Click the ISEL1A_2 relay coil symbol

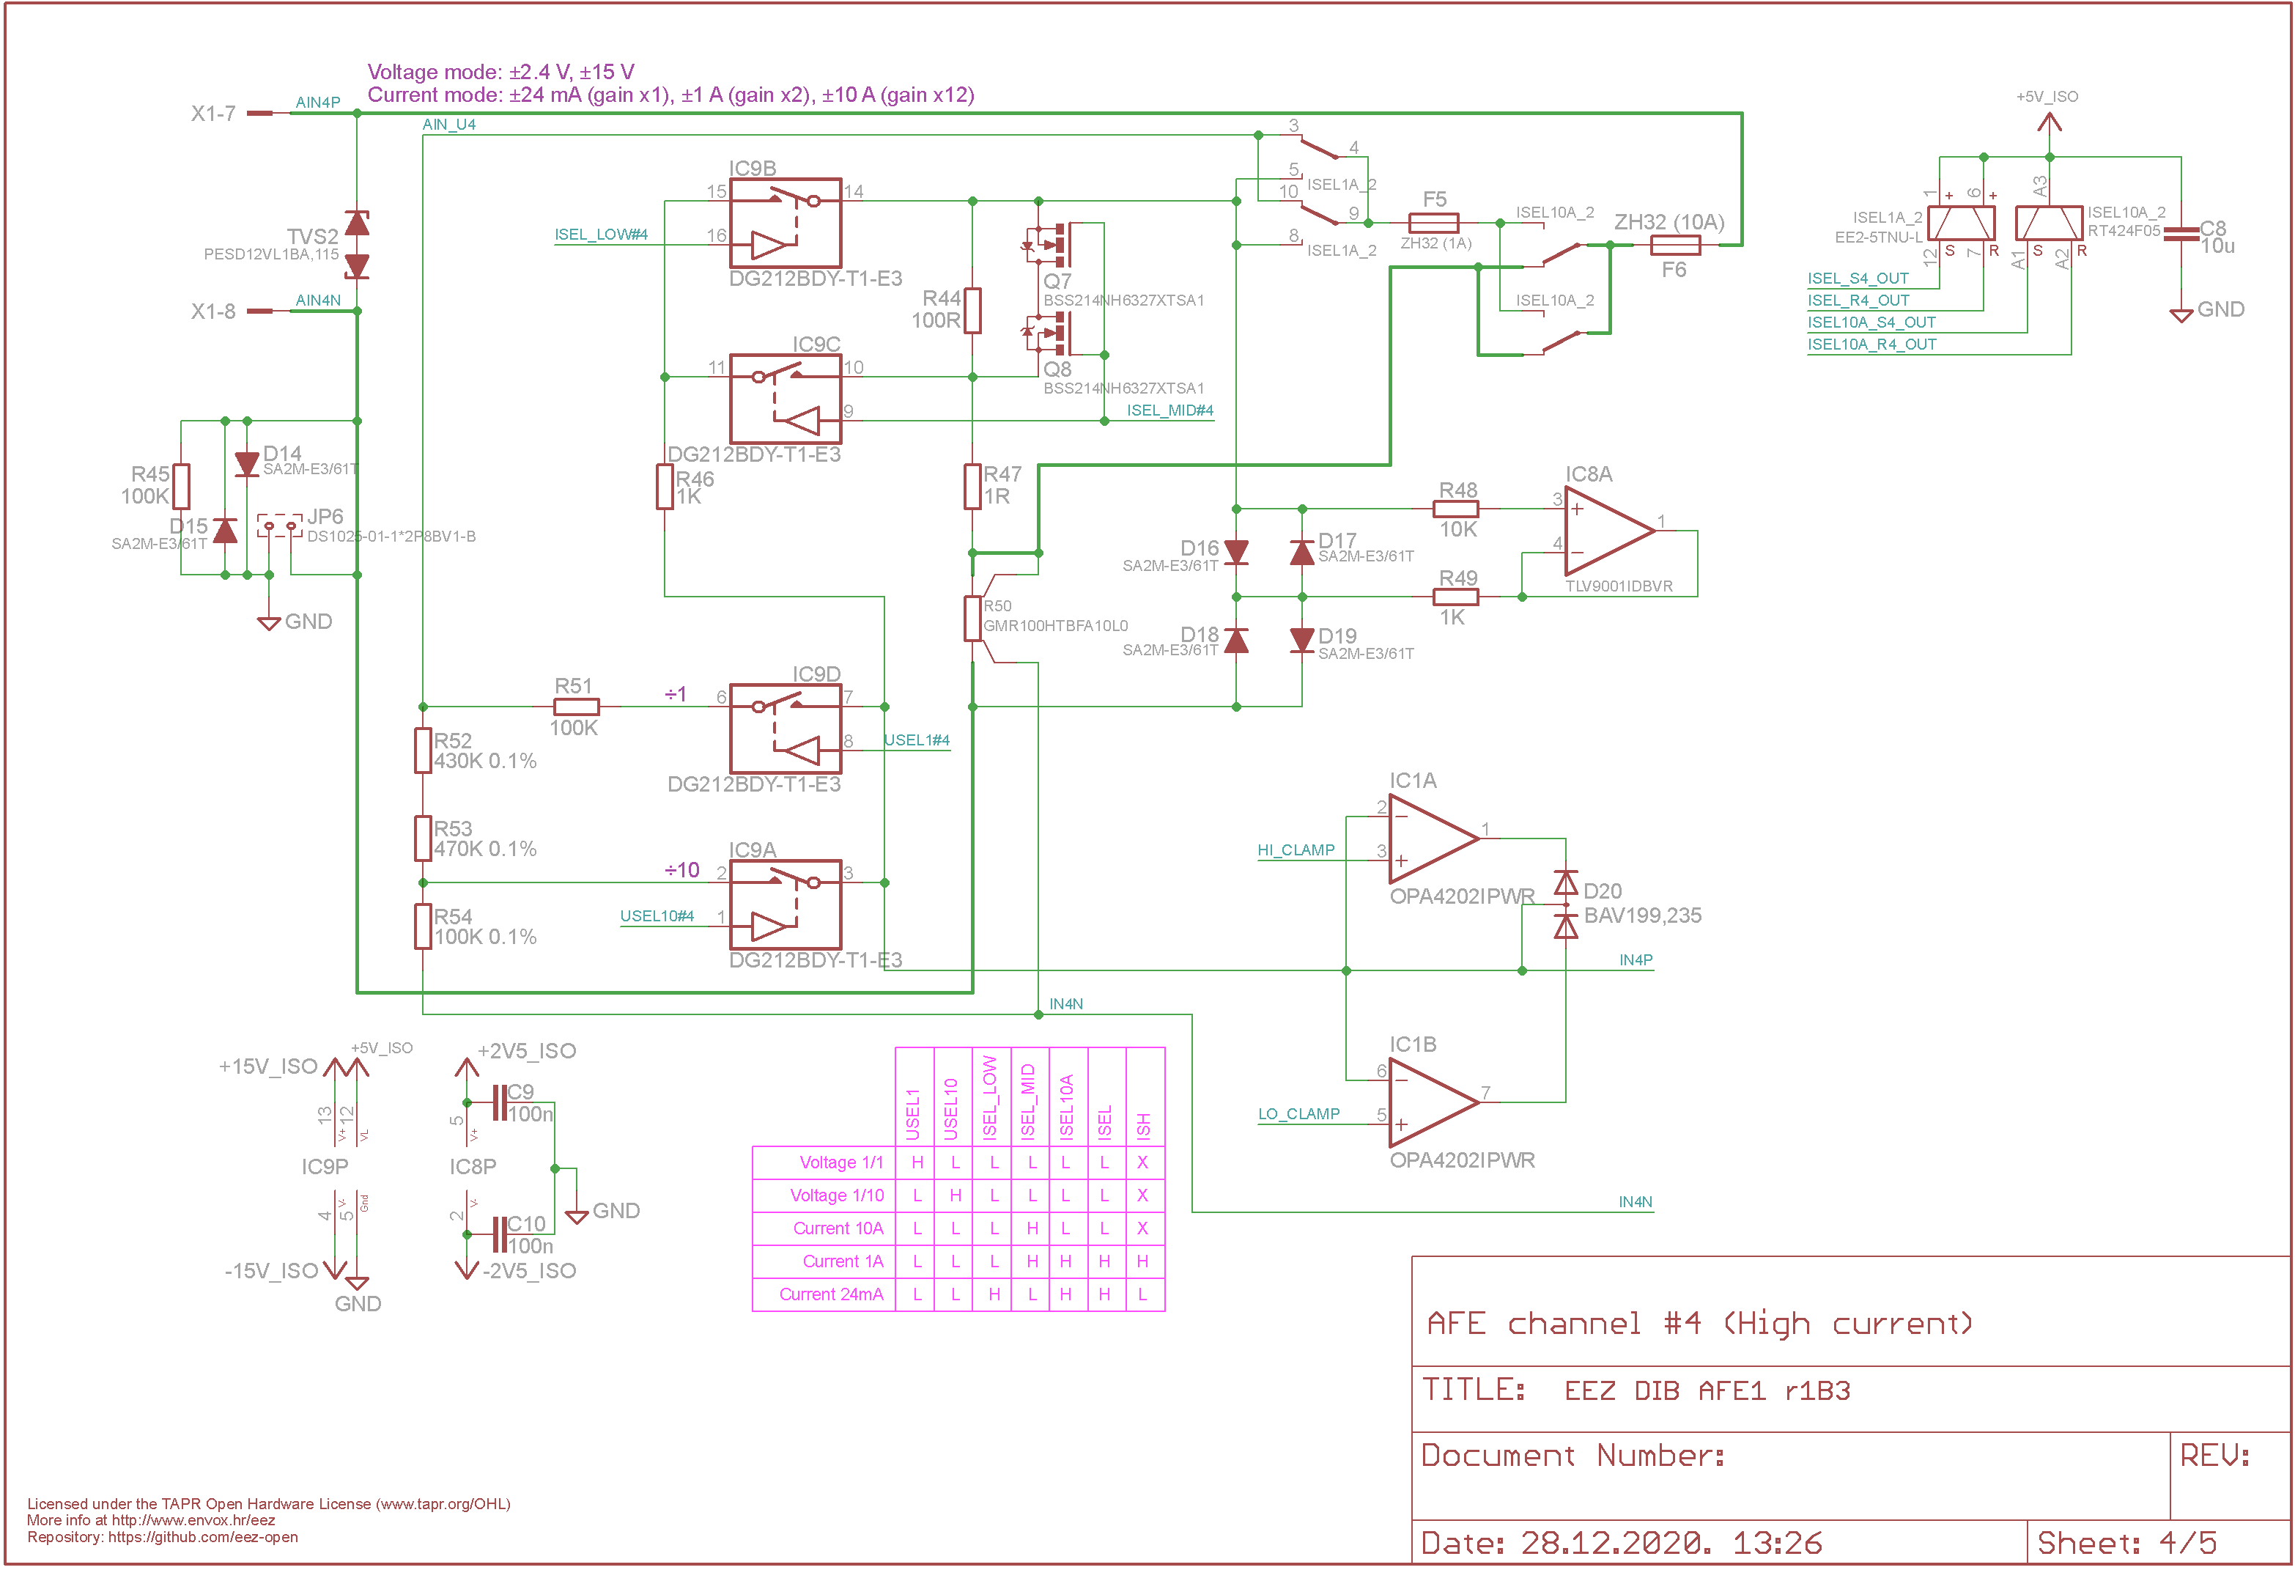1961,224
